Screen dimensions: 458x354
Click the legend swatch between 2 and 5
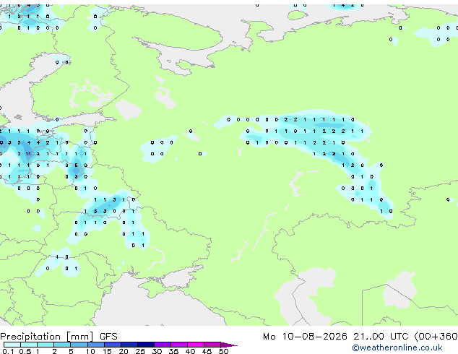tap(62, 345)
